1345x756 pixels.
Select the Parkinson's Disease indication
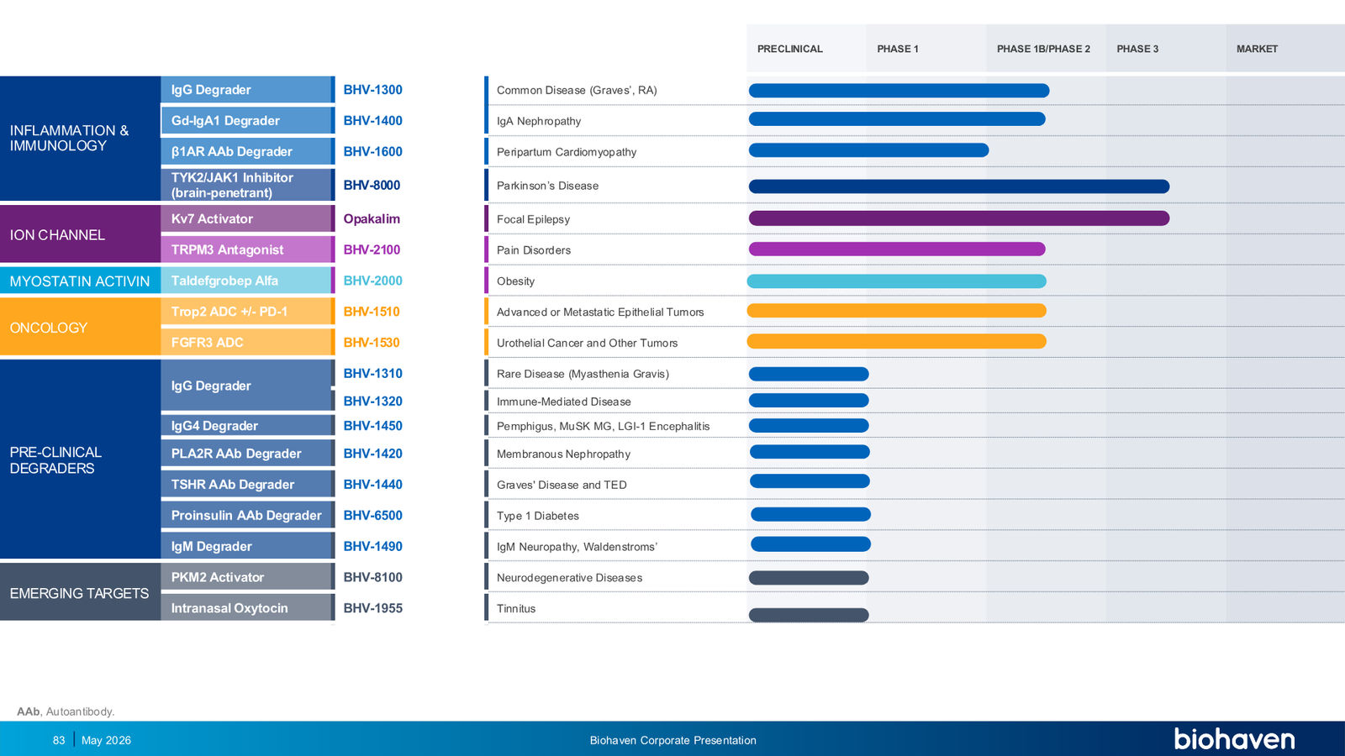(547, 186)
